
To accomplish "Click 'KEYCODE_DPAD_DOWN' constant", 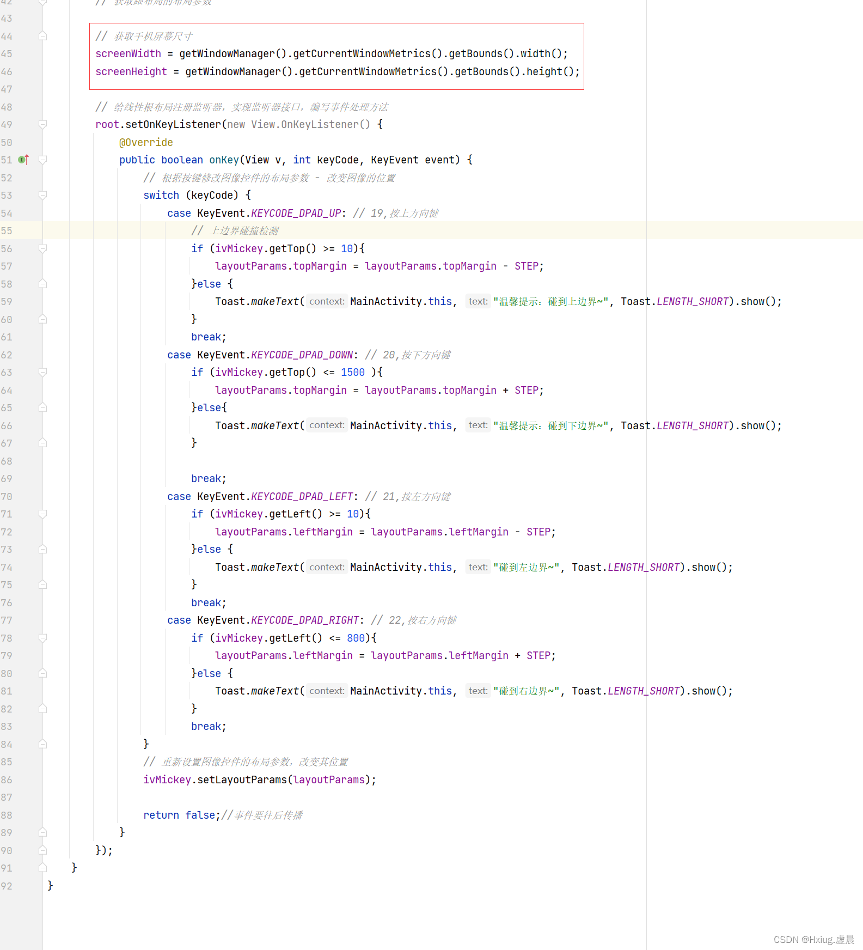I will tap(302, 355).
